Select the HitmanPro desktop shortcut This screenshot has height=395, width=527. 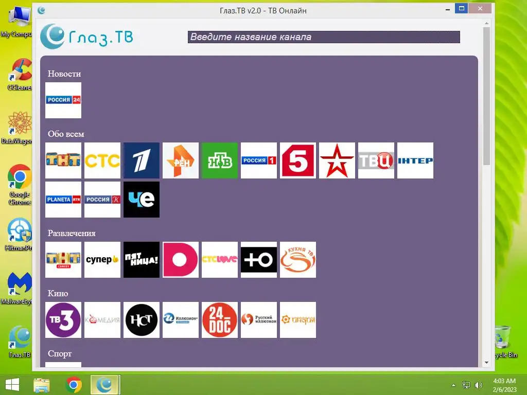19,235
